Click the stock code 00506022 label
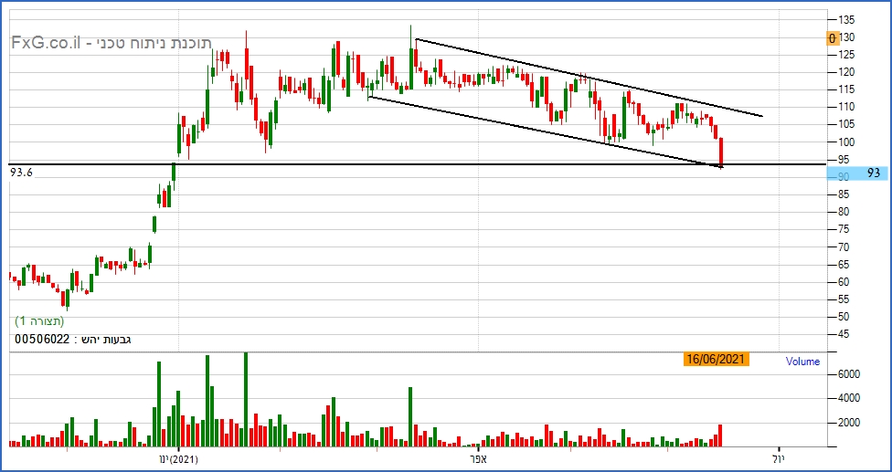Screen dimensions: 892x472 coord(42,340)
